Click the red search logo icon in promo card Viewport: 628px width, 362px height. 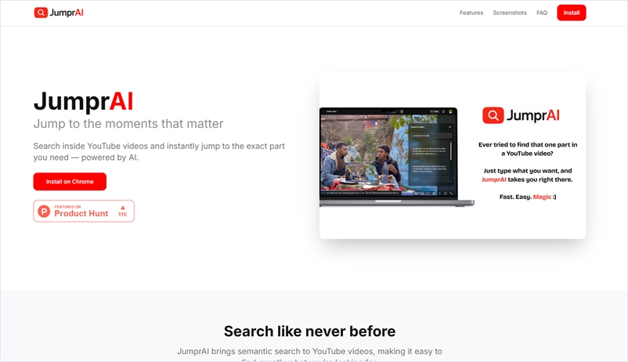tap(493, 116)
